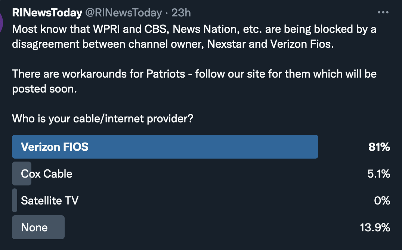Click the 13.9% poll result
402x250 pixels.
coord(375,228)
